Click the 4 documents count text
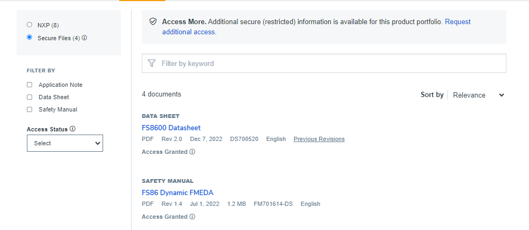 click(x=161, y=94)
